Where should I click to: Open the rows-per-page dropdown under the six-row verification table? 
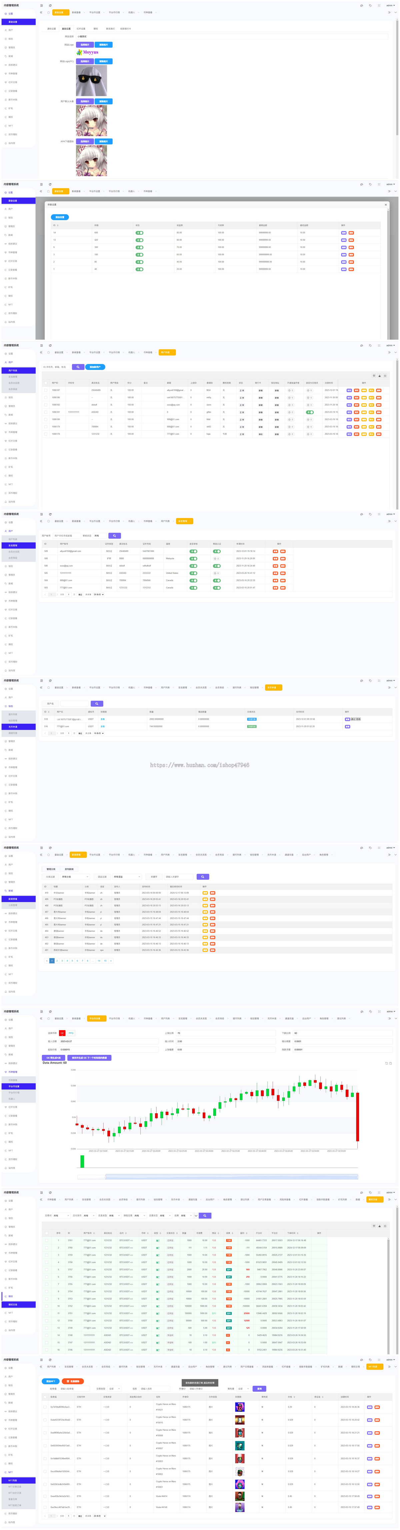99,595
